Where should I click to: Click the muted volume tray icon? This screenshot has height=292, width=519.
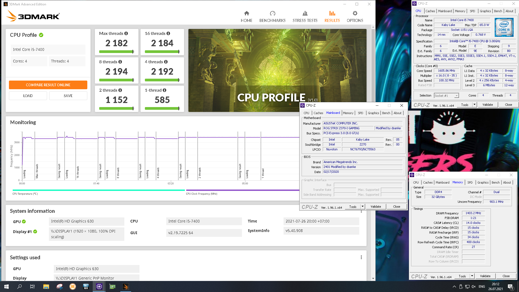point(474,287)
